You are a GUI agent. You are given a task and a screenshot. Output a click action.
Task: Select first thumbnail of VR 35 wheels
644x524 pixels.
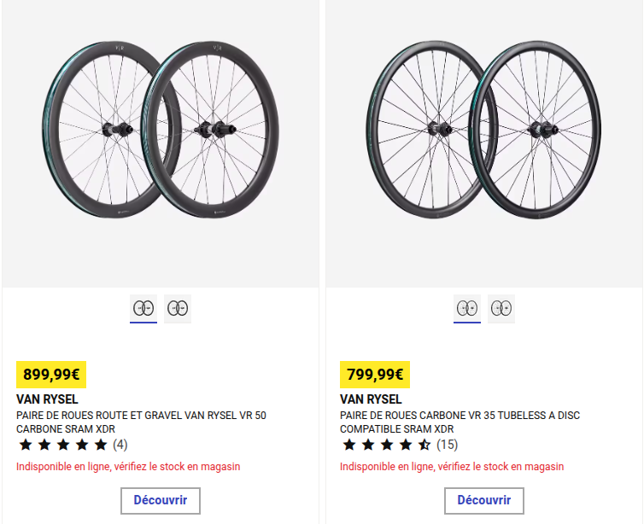pyautogui.click(x=466, y=308)
